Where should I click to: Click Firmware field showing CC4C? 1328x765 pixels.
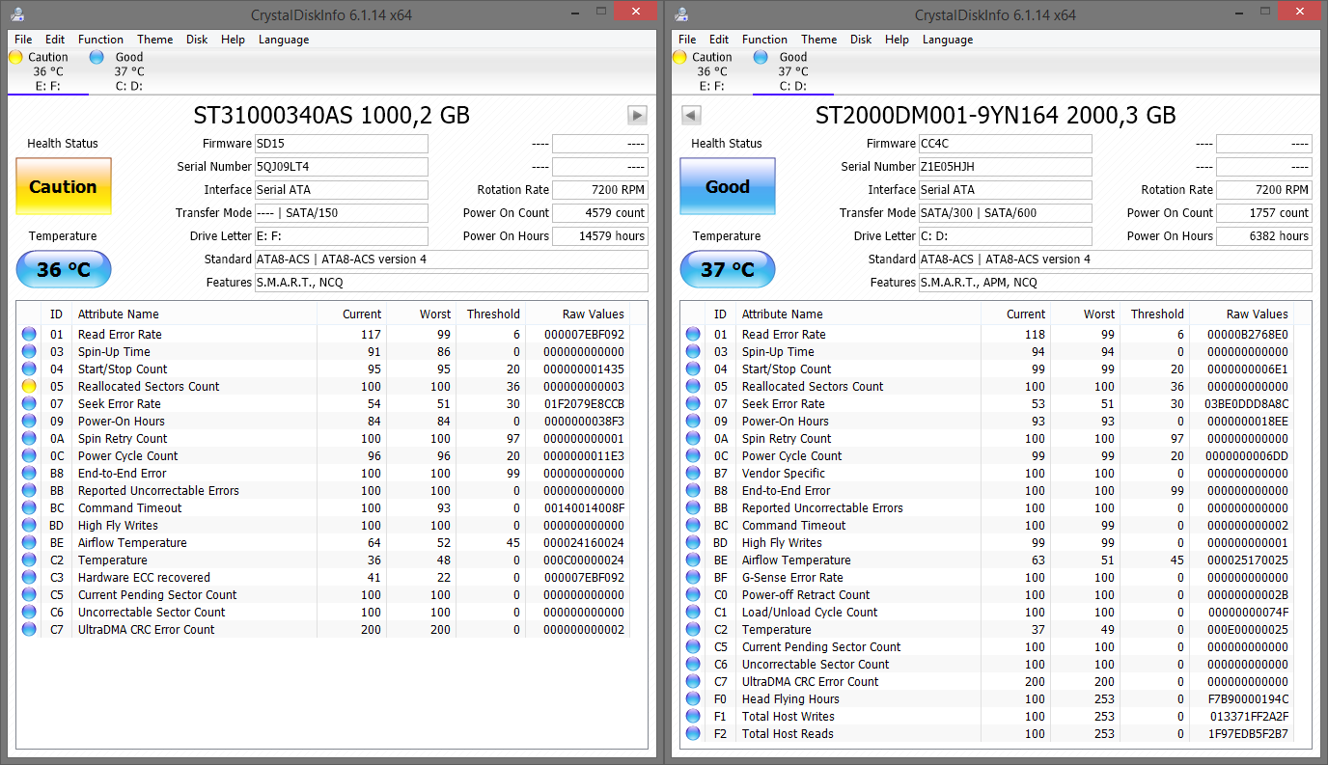1005,143
